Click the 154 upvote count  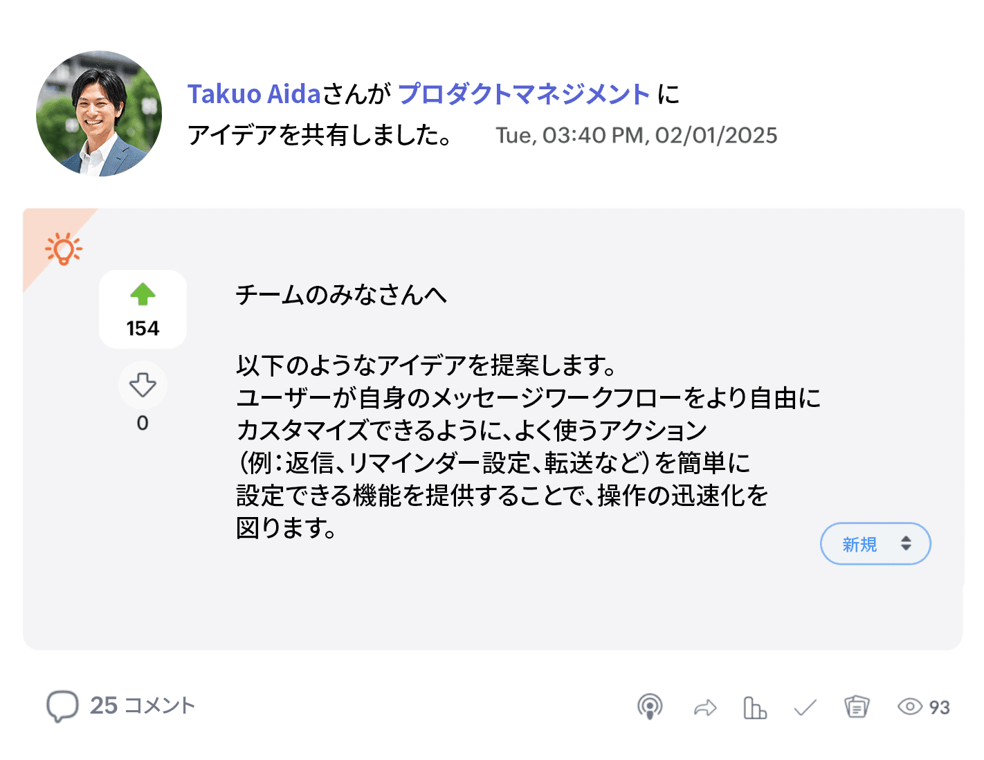click(x=143, y=328)
